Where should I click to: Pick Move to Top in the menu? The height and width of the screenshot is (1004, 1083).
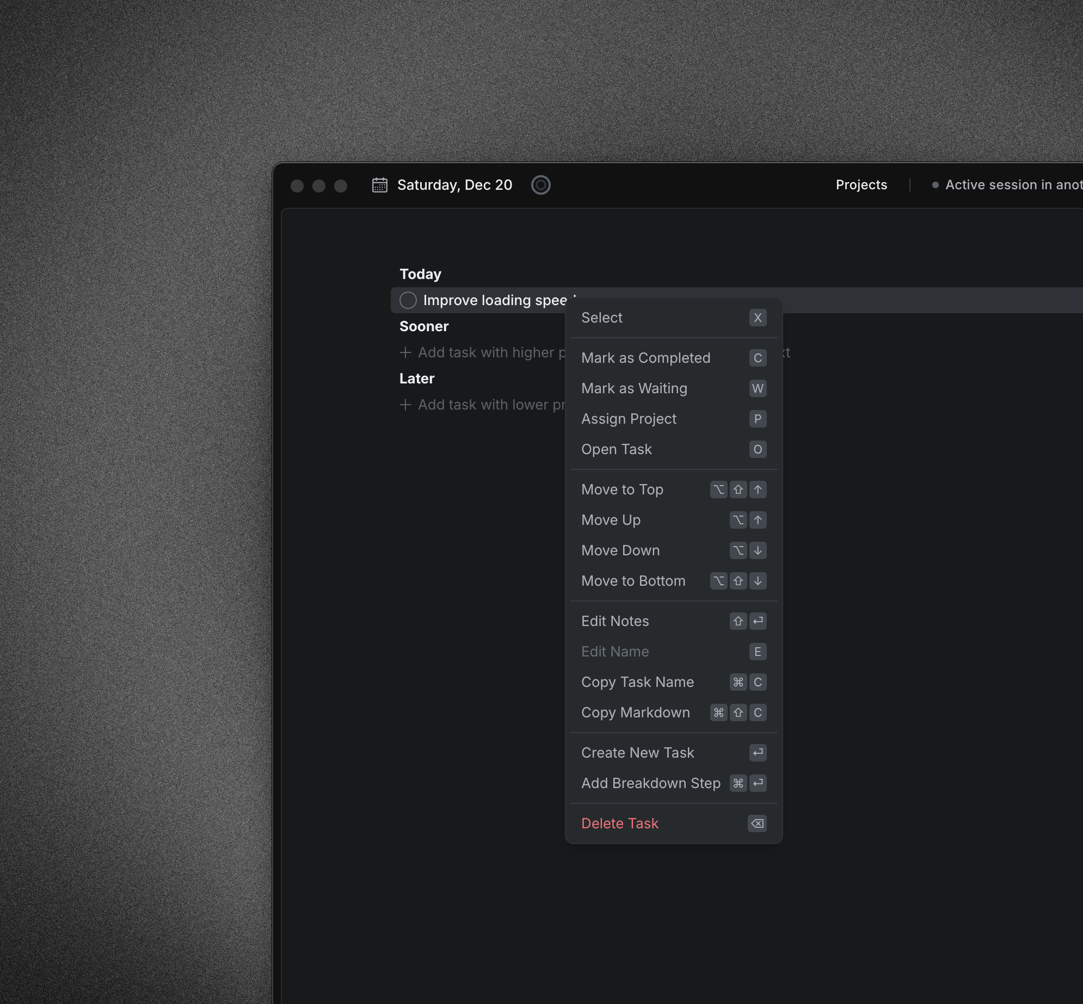click(x=622, y=489)
